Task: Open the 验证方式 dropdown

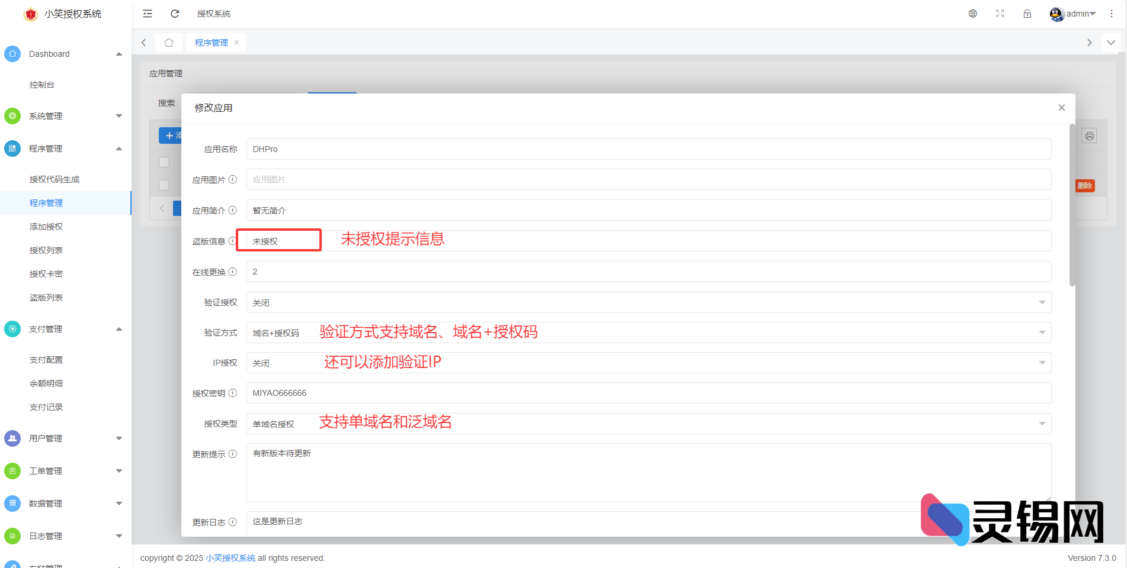Action: coord(648,333)
